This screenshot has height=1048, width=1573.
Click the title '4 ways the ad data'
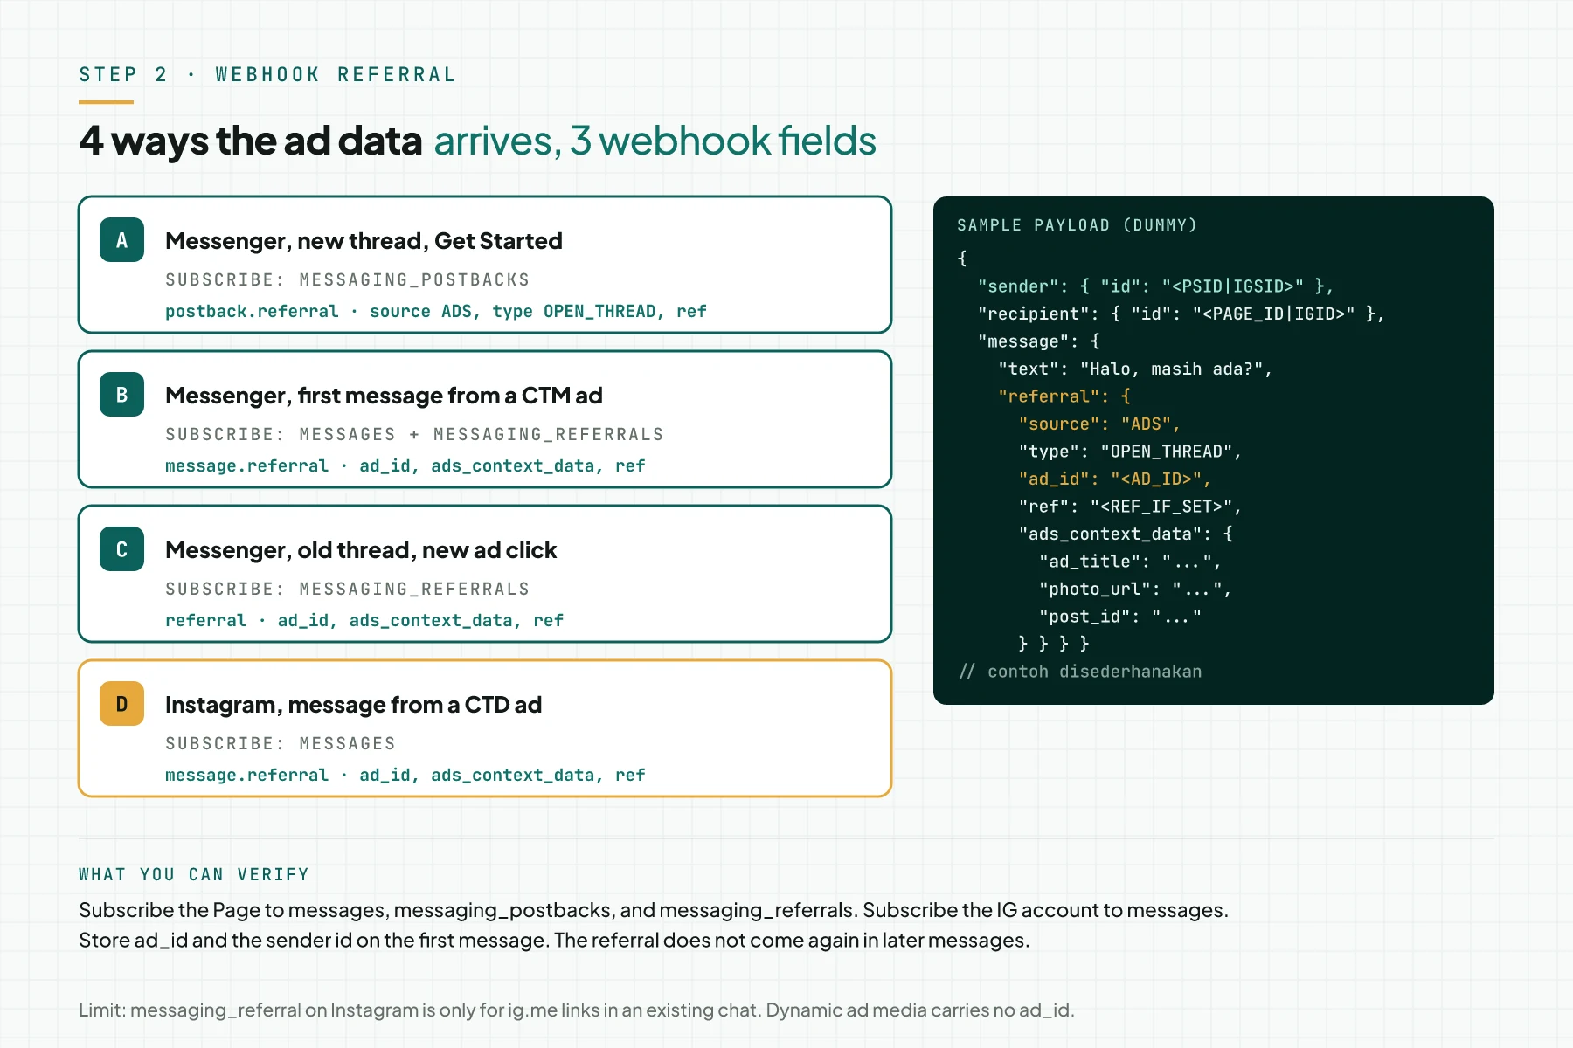point(251,141)
